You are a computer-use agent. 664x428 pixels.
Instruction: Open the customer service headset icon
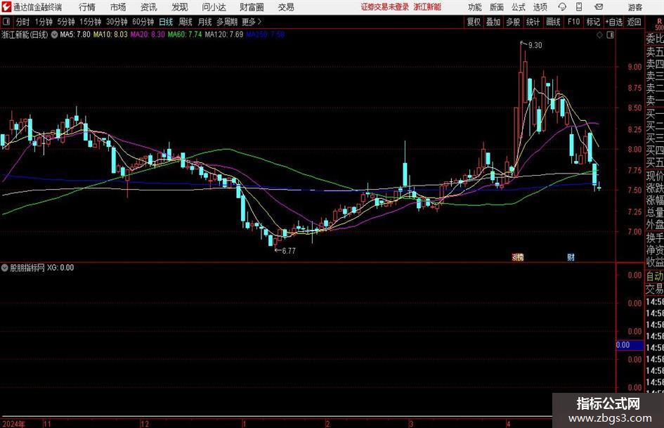click(x=562, y=7)
